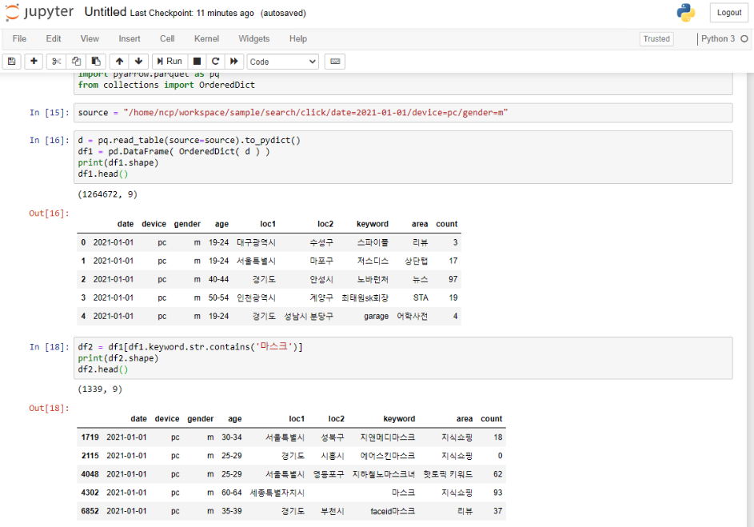Click row index 4302 in second table

pyautogui.click(x=90, y=493)
